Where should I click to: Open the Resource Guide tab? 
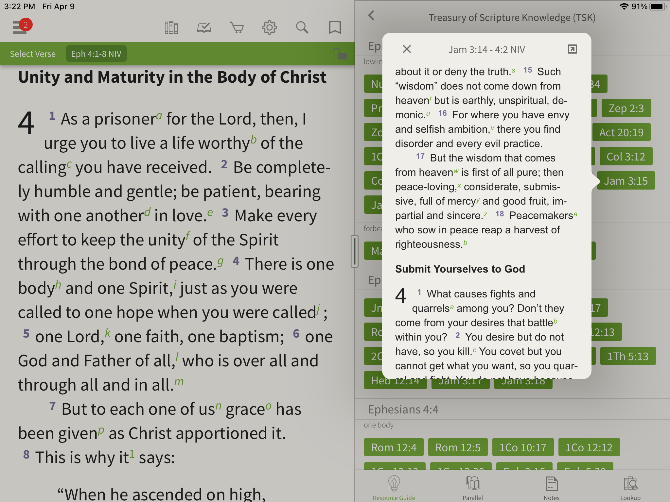click(394, 488)
